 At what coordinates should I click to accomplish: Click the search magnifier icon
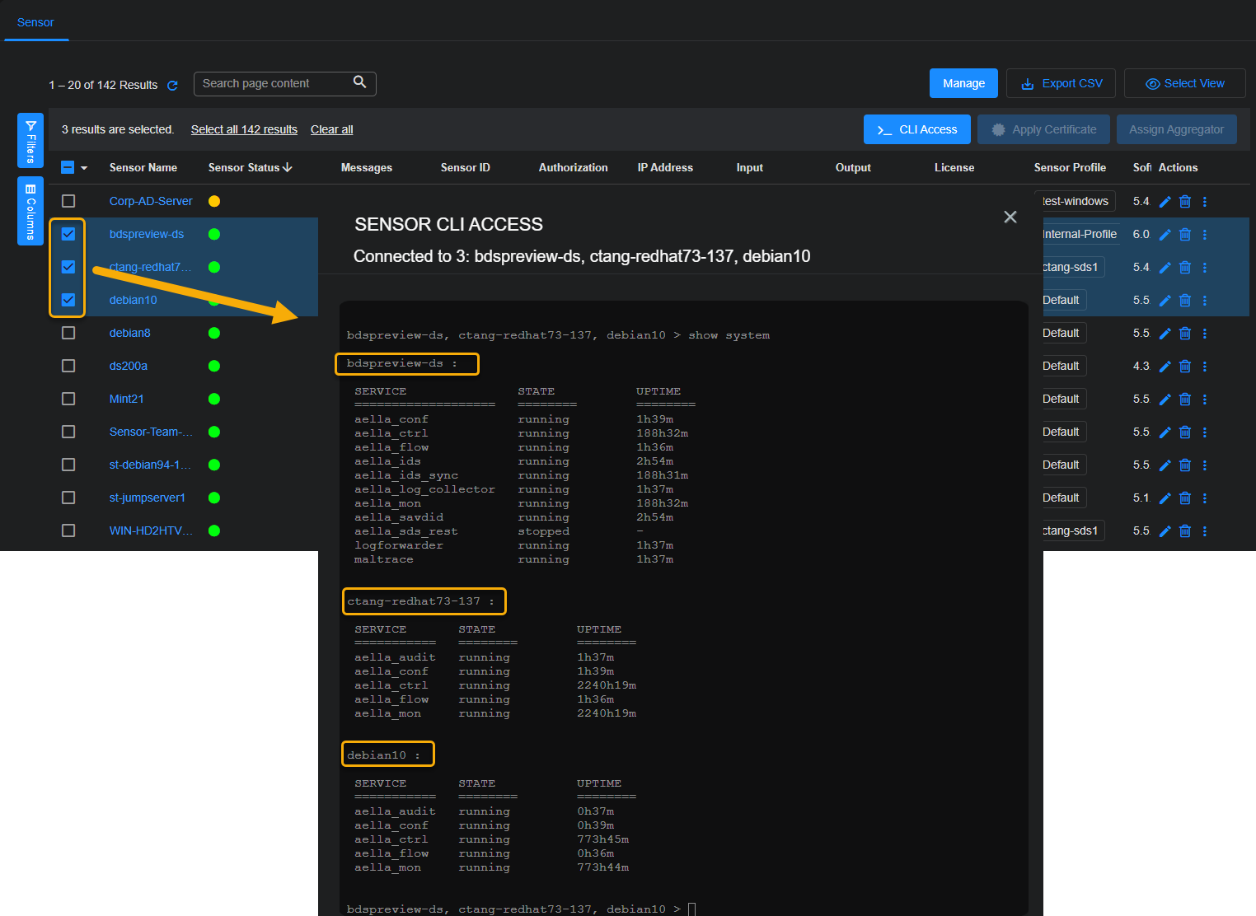click(x=359, y=82)
